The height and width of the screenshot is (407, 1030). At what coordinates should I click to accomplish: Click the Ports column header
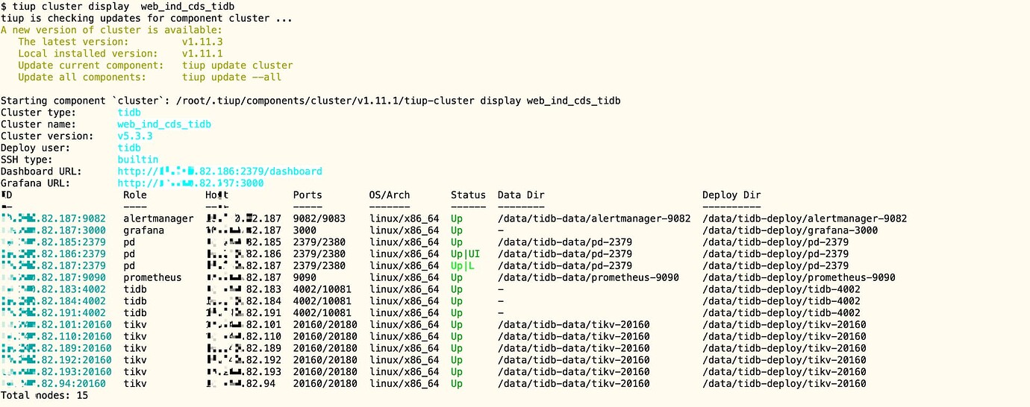point(308,195)
